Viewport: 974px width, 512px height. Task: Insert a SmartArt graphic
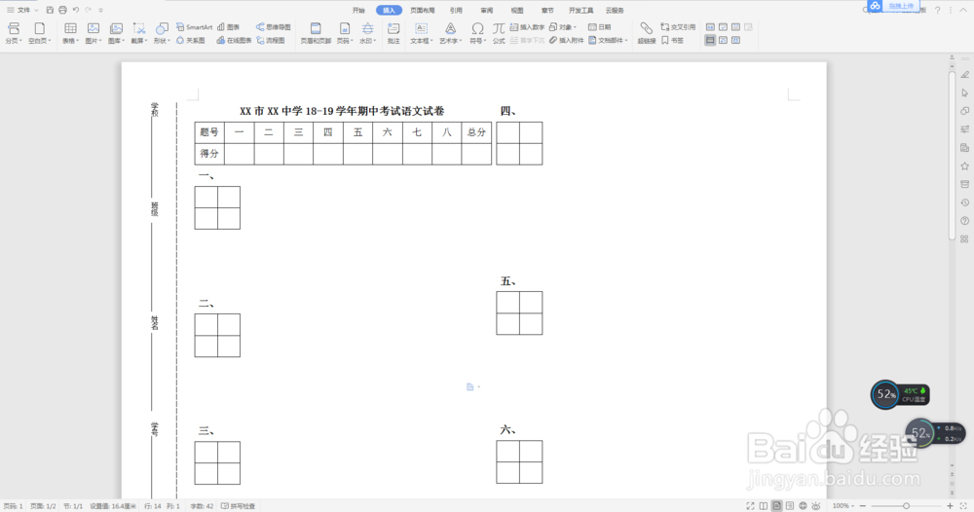pos(194,27)
